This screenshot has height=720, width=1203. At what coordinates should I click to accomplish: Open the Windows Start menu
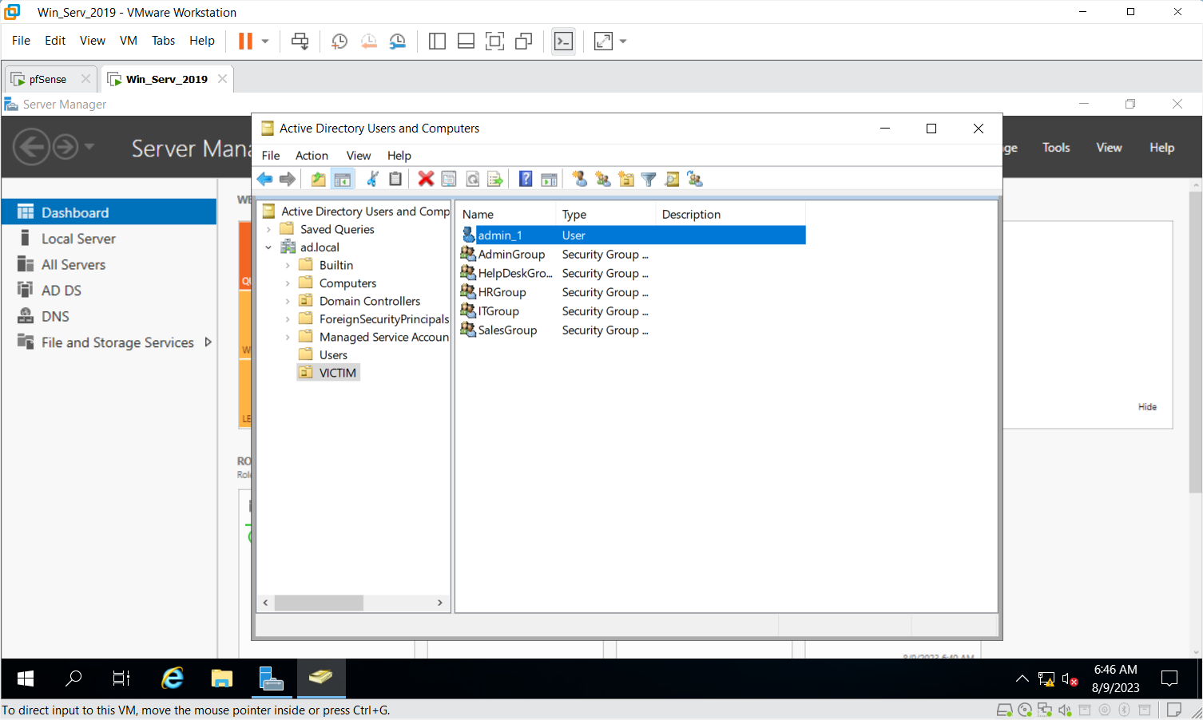26,678
